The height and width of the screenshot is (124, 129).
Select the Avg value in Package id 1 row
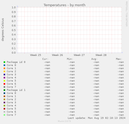coord(96,90)
